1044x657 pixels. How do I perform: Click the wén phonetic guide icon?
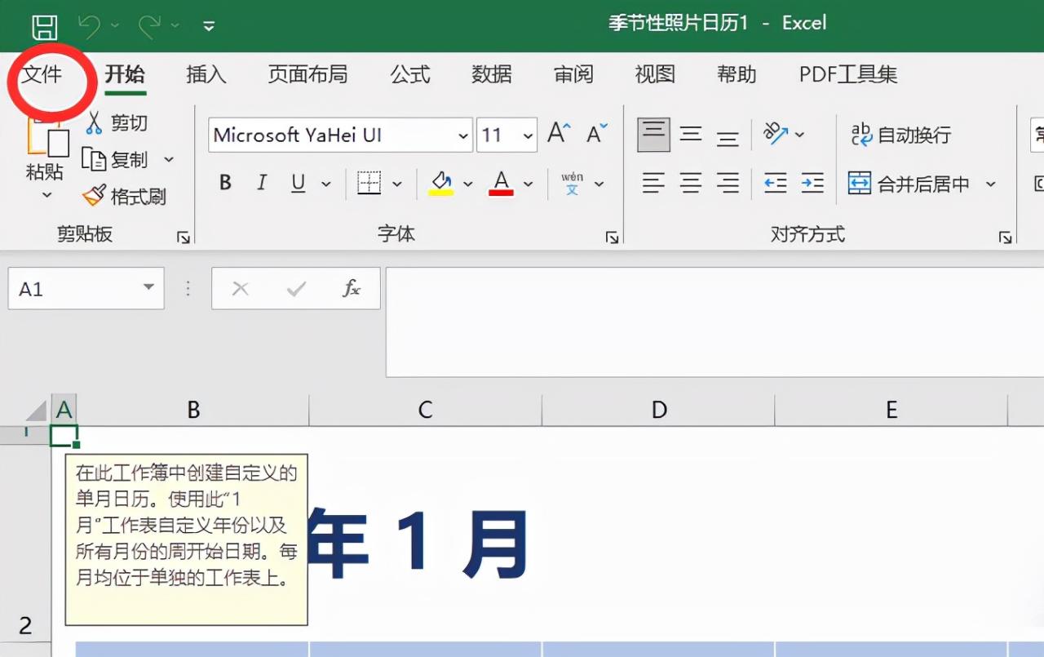[x=573, y=183]
